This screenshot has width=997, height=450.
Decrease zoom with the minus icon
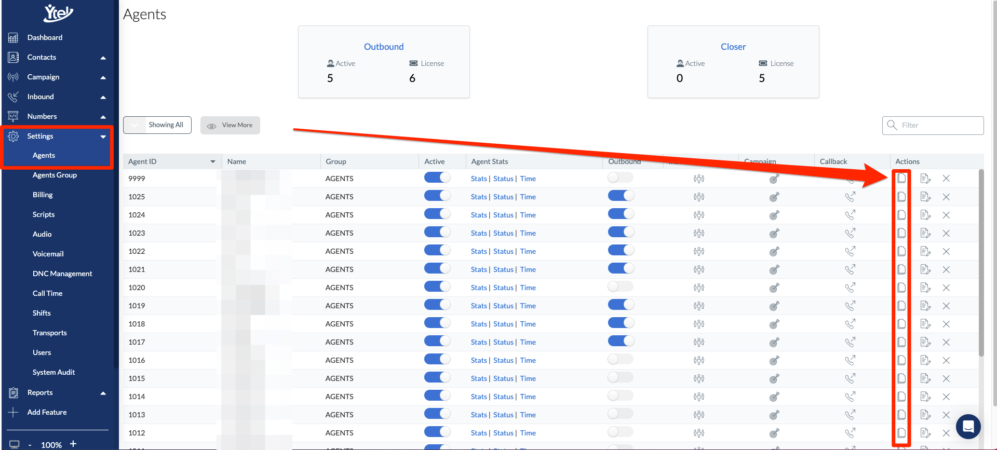(x=30, y=445)
